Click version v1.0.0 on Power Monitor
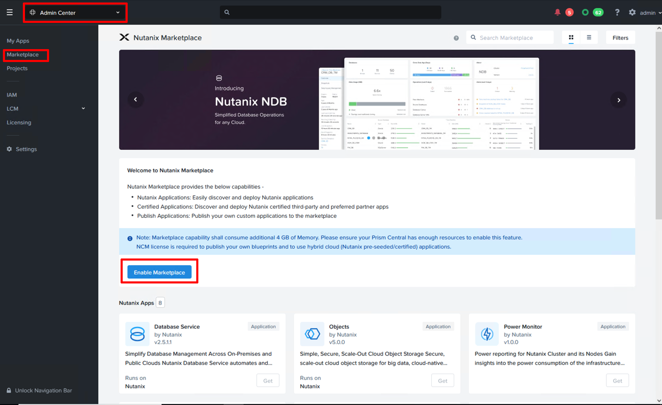The width and height of the screenshot is (662, 405). [x=511, y=342]
